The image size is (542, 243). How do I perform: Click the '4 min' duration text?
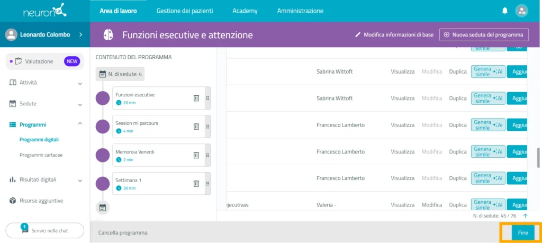128,131
